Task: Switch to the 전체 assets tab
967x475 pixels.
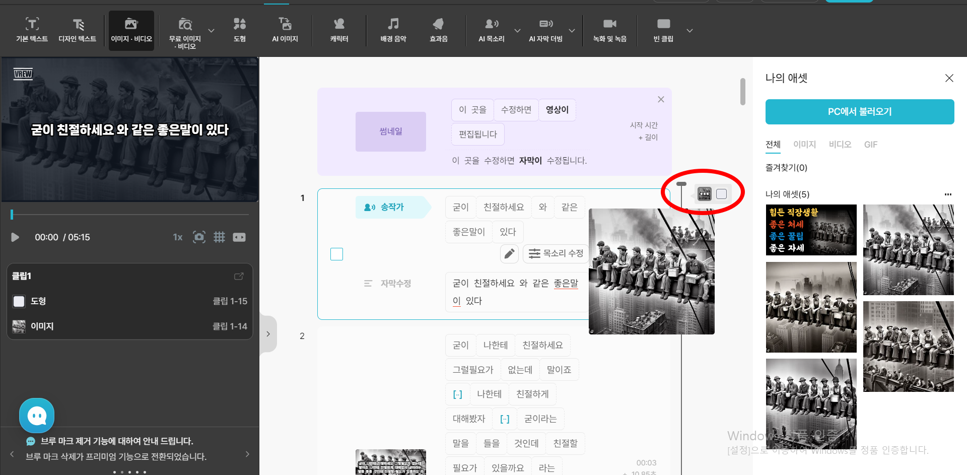Action: [773, 145]
